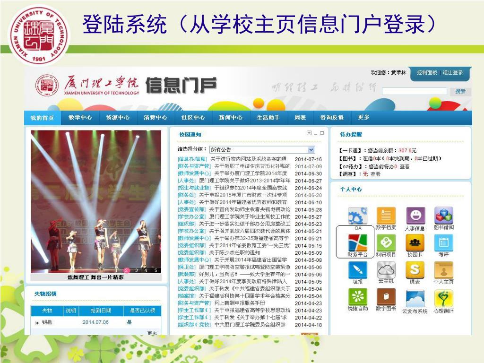The image size is (484, 363).
Task: Click the 校园通知 panel dropdown arrow icon
Action: (309, 133)
